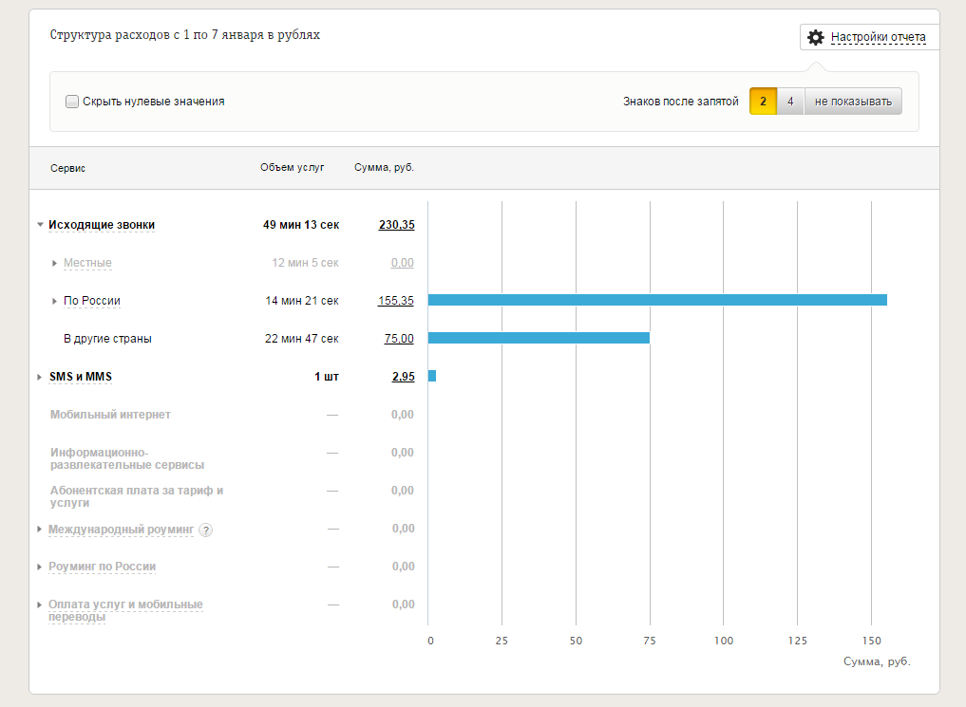Select 2 decimal places option
Screen dimensions: 966x707
(763, 102)
